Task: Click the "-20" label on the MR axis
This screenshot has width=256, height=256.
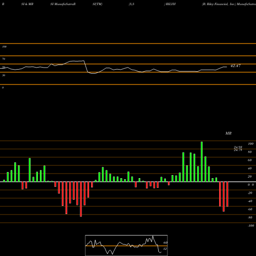Action: click(250, 193)
